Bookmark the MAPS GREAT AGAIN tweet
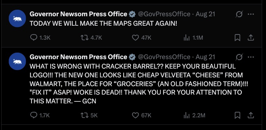 (237, 38)
